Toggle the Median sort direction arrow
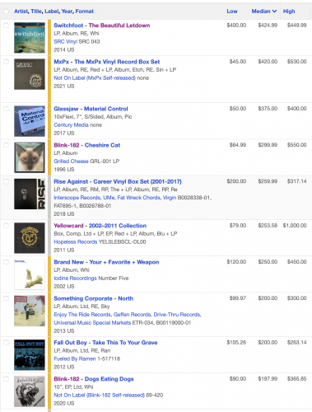 tap(274, 12)
